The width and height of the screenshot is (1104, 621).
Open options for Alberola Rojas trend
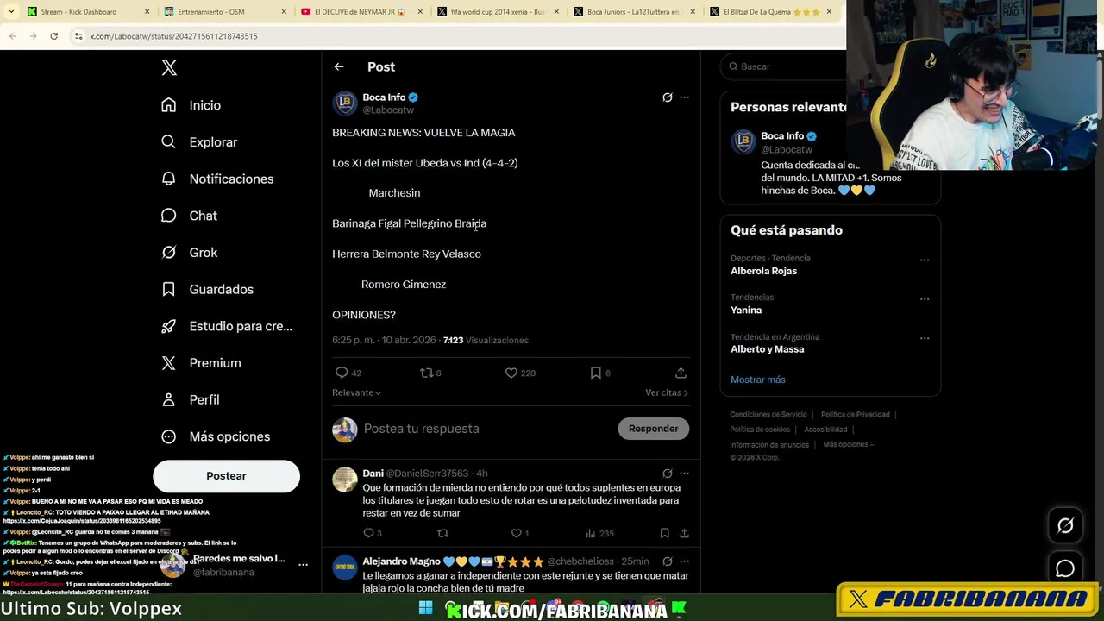[x=925, y=260]
